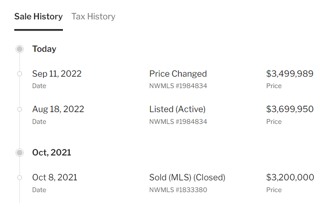The image size is (319, 203).
Task: Open NWMLS #1984834 under Listed (Active)
Action: pos(178,122)
